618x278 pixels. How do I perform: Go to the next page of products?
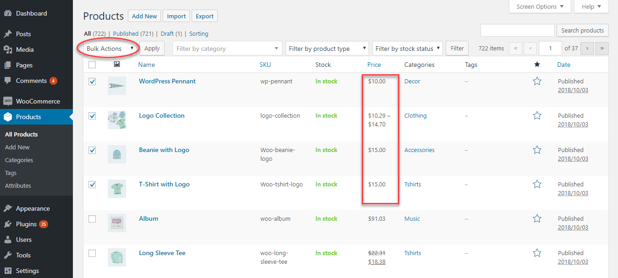tap(587, 48)
